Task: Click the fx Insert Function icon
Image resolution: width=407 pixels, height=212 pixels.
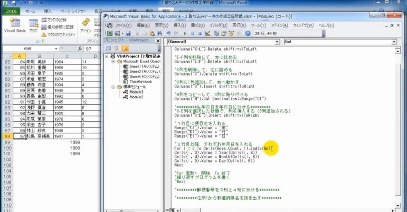Action: [x=79, y=49]
